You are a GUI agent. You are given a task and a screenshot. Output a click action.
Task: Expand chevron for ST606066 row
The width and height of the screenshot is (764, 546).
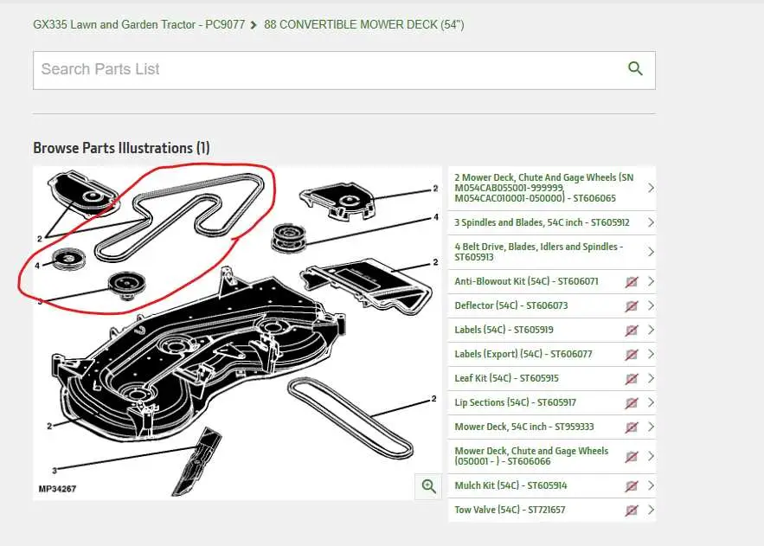(651, 456)
